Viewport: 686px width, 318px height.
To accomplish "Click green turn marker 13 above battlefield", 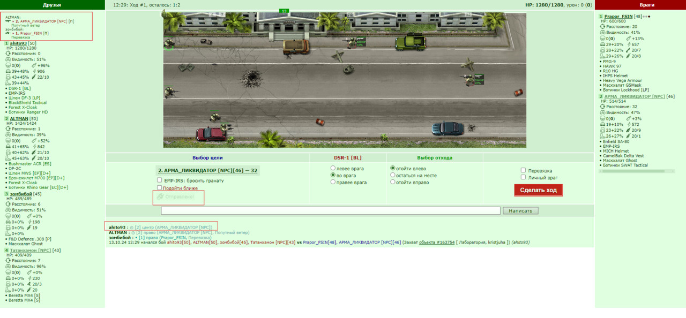I will [284, 11].
